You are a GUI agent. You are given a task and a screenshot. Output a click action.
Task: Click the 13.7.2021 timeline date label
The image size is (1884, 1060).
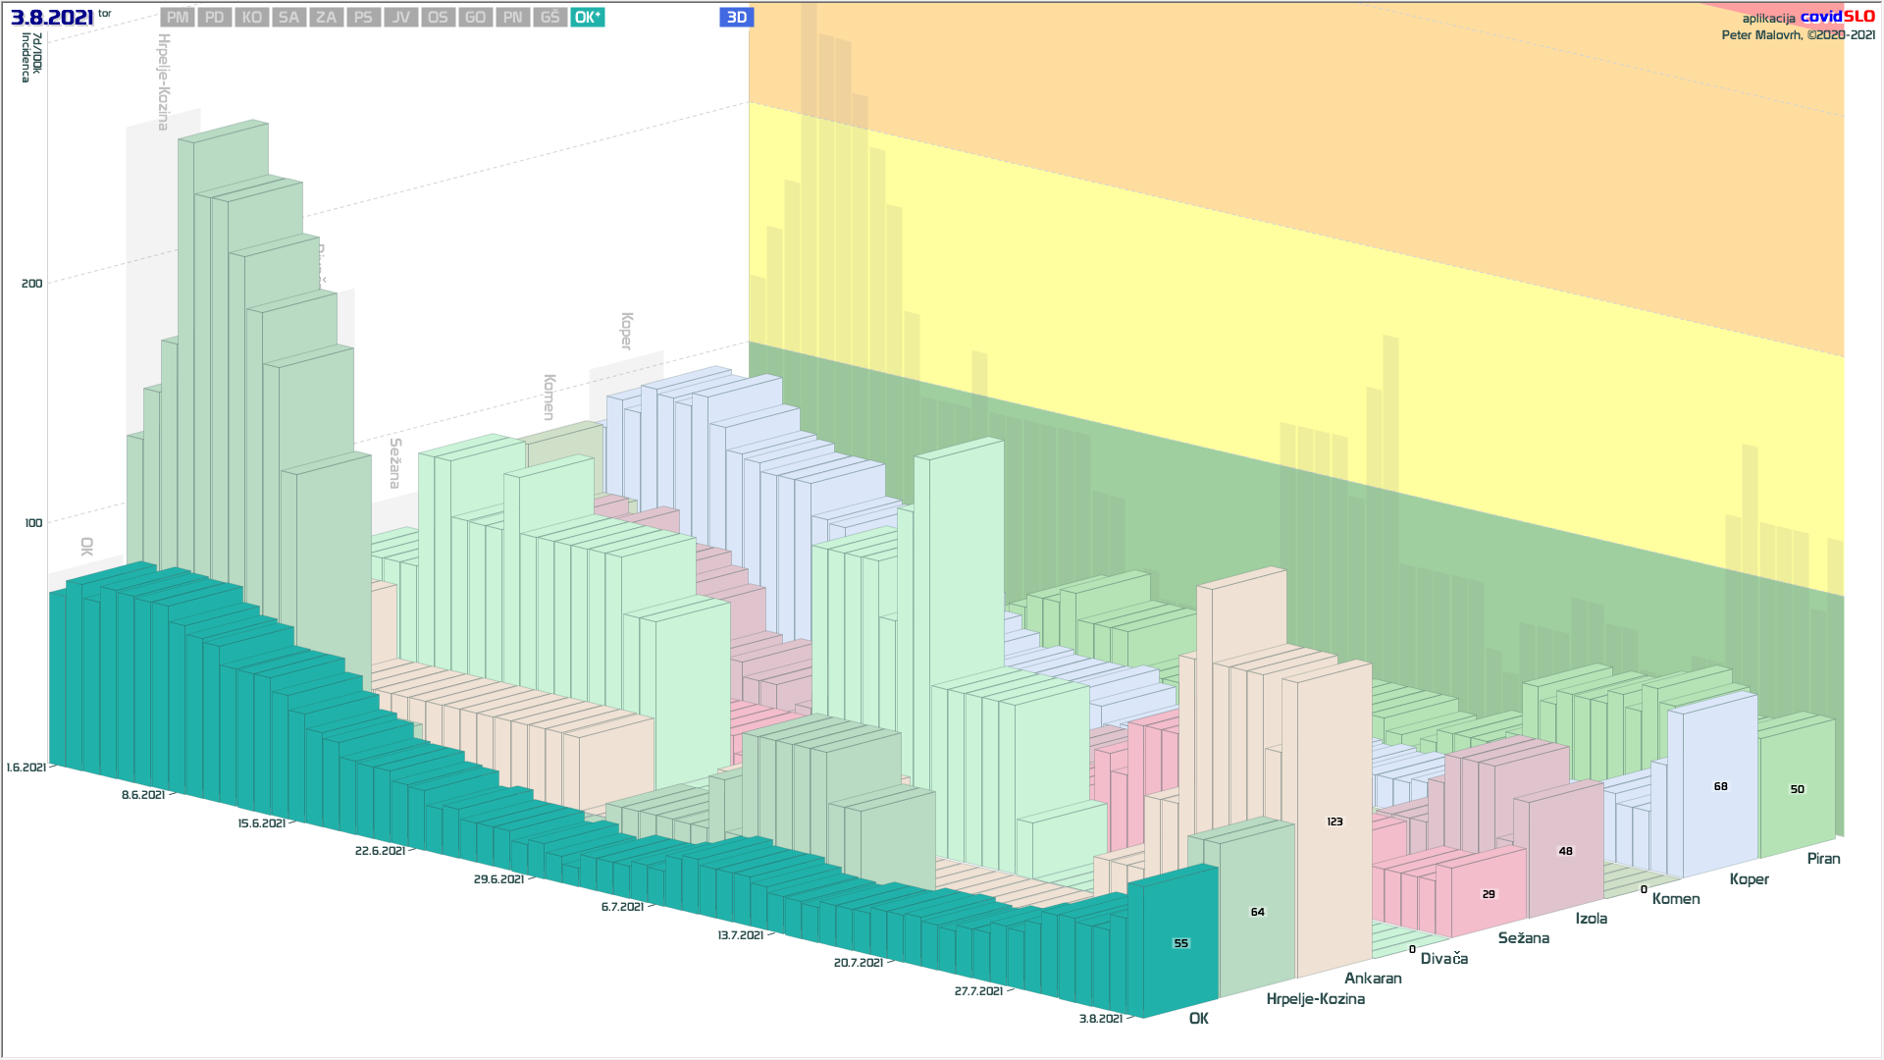click(x=740, y=935)
